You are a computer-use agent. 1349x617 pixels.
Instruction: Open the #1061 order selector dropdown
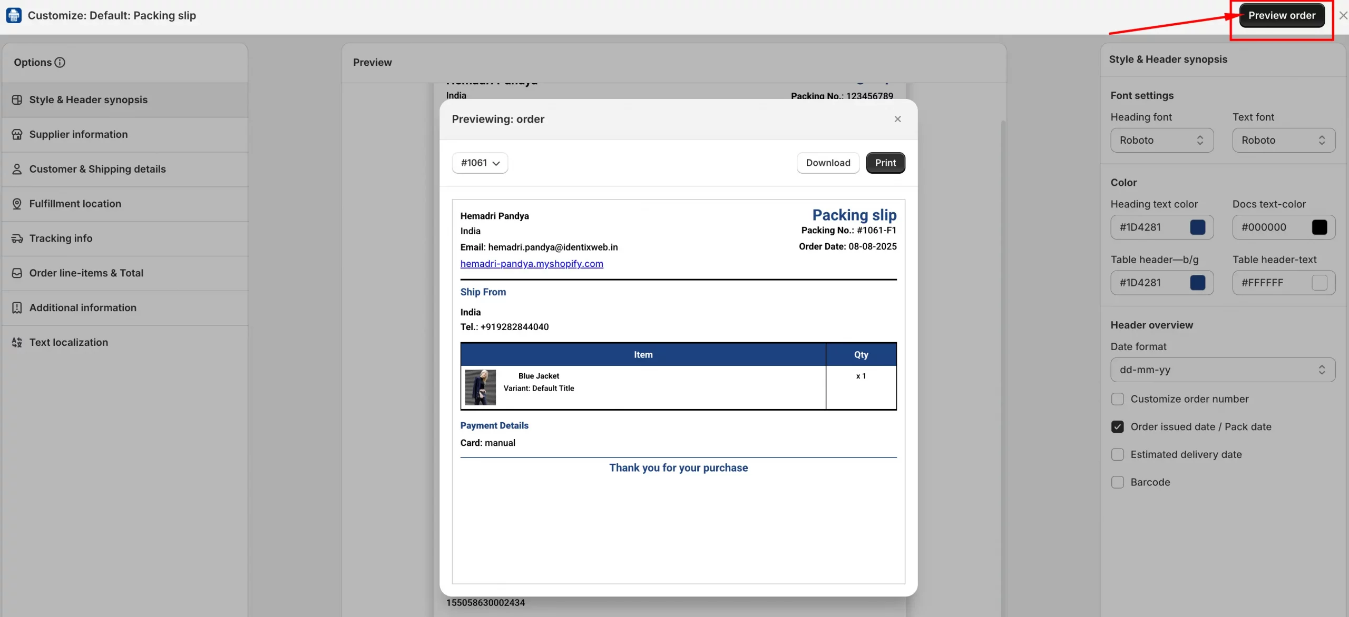[x=480, y=163]
